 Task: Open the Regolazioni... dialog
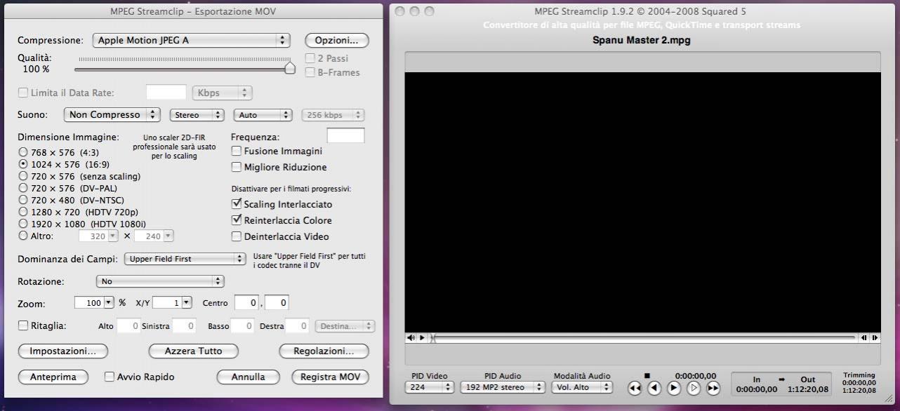pyautogui.click(x=324, y=351)
